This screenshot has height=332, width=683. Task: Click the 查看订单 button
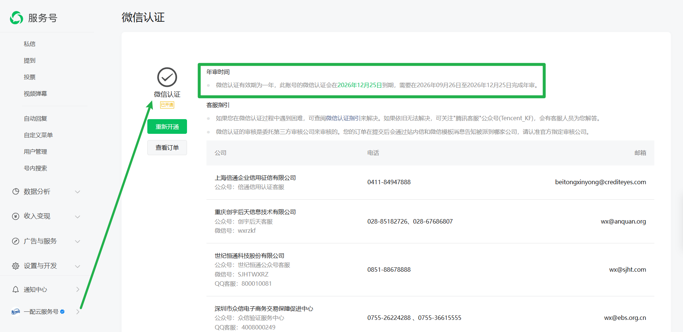167,148
